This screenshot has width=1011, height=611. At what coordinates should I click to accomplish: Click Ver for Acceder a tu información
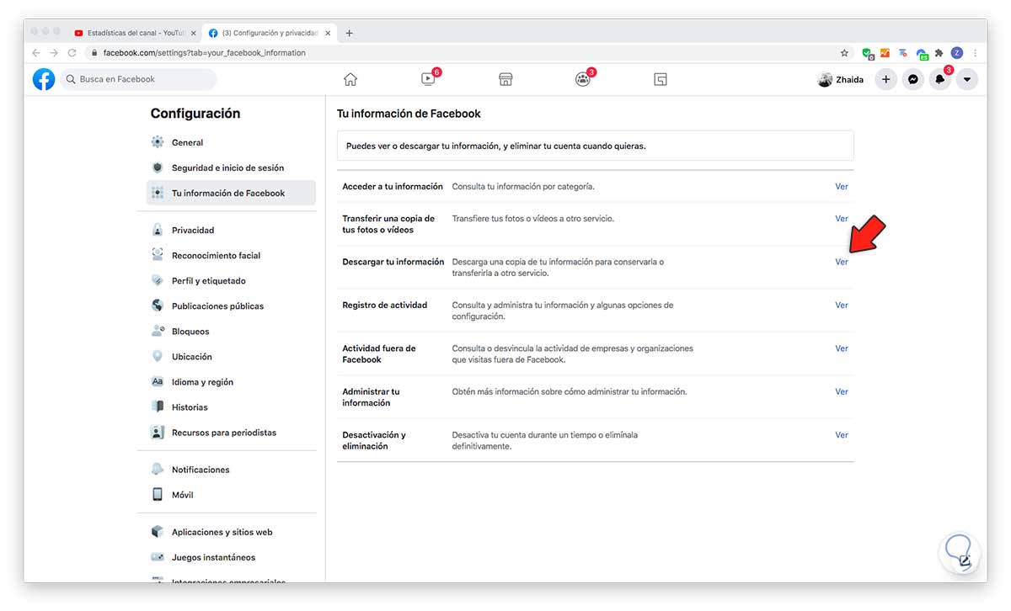point(841,187)
